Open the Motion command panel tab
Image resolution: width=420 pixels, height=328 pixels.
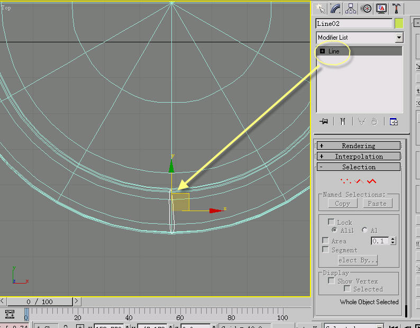click(x=366, y=8)
